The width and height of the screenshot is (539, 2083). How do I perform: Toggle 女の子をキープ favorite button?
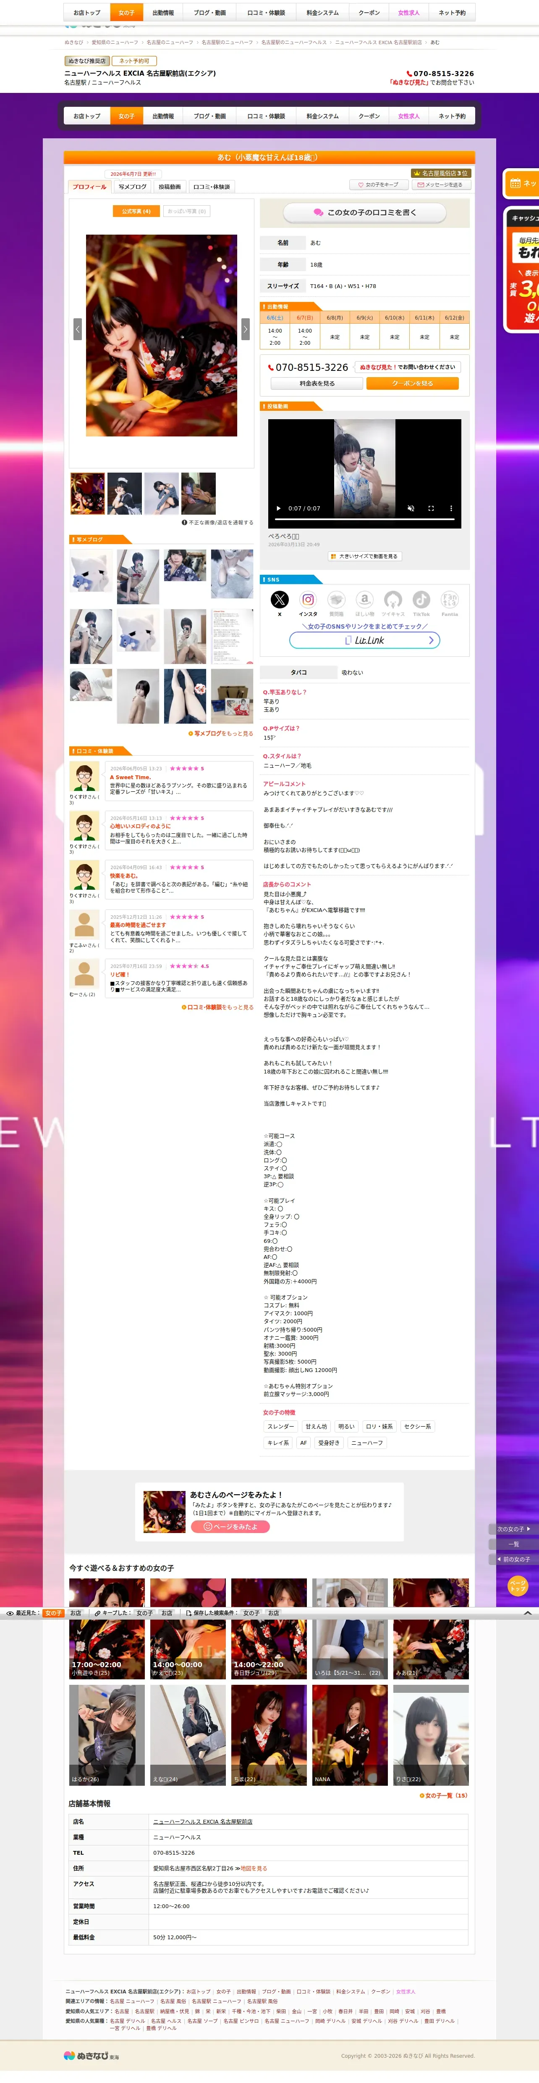tap(378, 184)
